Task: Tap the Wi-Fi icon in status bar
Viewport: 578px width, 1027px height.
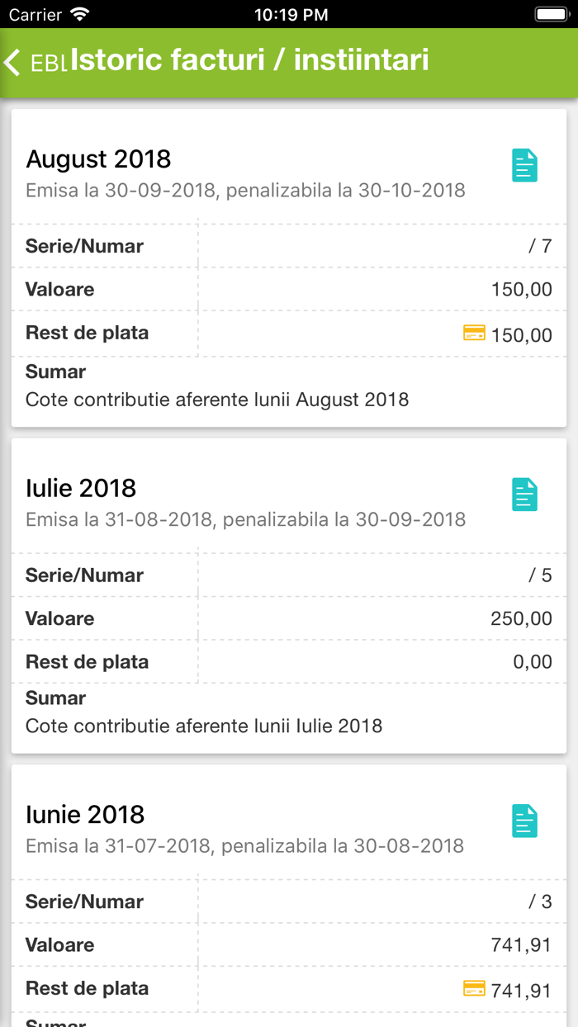Action: (x=80, y=14)
